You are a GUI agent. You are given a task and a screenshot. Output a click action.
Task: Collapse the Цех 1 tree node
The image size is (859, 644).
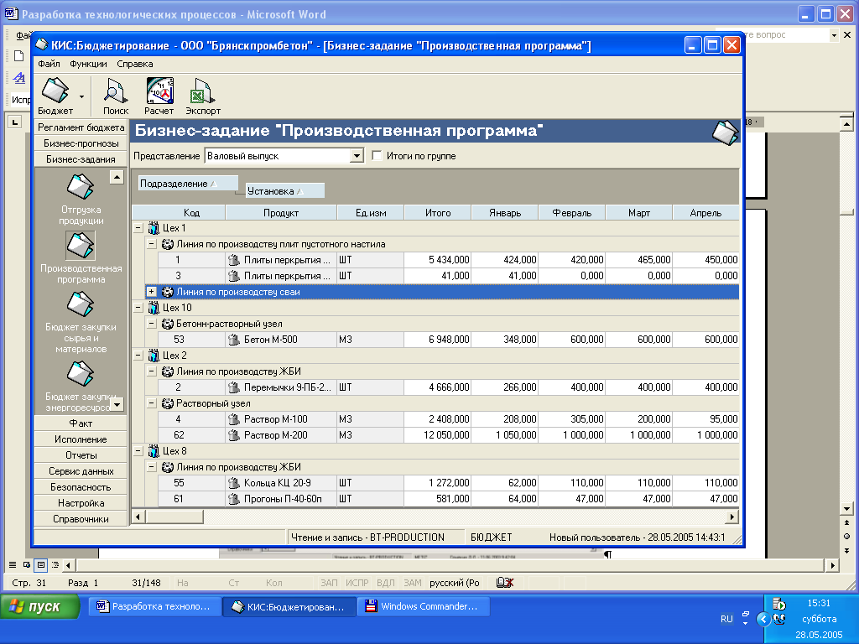pyautogui.click(x=138, y=228)
